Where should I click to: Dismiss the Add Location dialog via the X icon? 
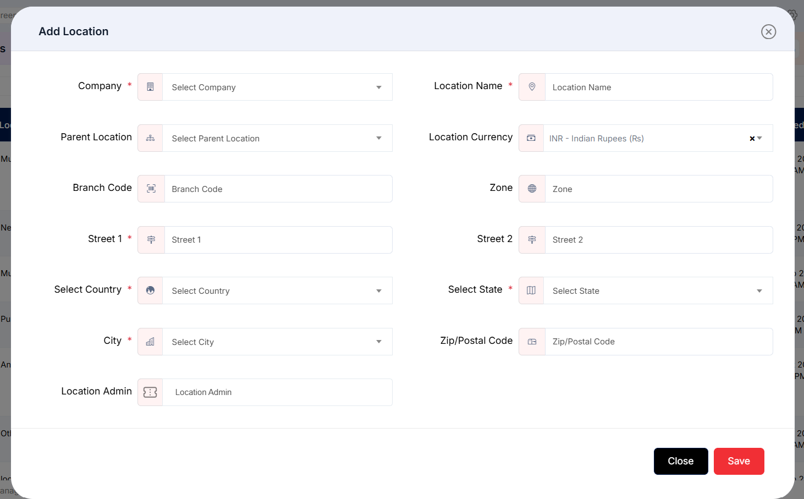pyautogui.click(x=769, y=32)
